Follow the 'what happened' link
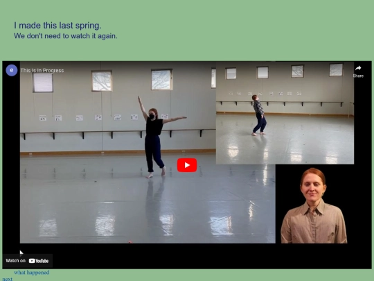The width and height of the screenshot is (374, 281). click(31, 273)
